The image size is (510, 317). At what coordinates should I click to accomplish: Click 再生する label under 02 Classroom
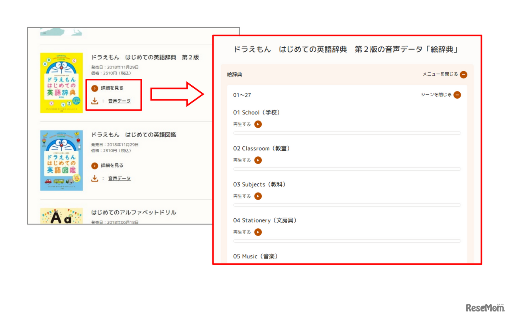point(242,160)
